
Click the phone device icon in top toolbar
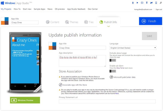pyautogui.click(x=156, y=3)
